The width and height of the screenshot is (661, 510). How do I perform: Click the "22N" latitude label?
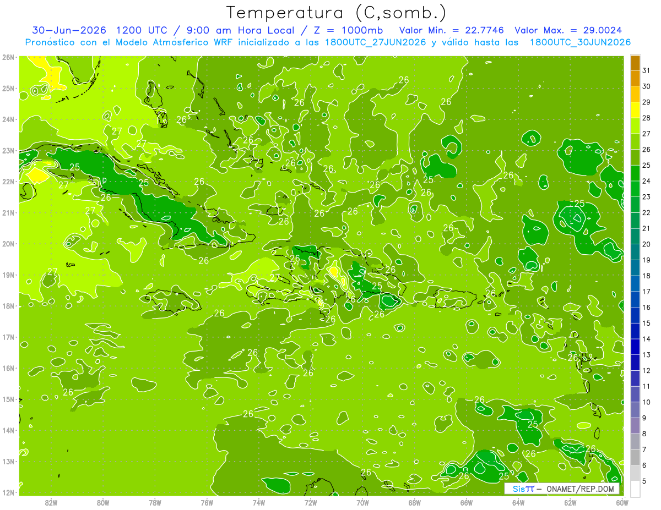[x=8, y=182]
